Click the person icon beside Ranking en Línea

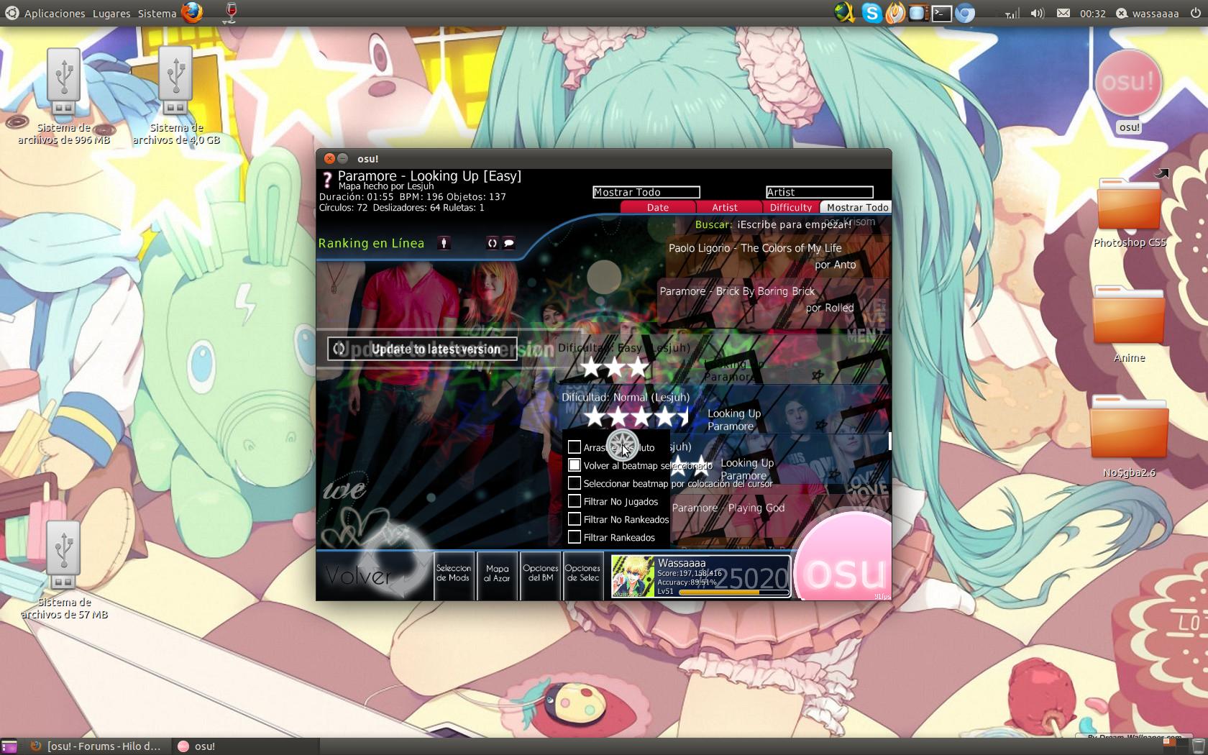tap(444, 243)
